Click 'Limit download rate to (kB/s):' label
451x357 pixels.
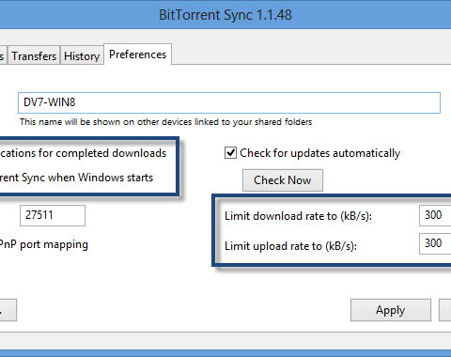298,216
